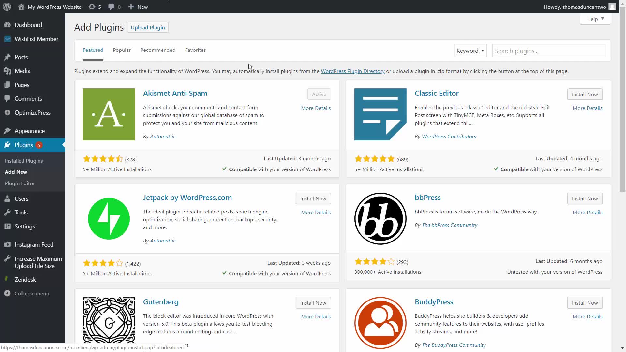Click the Active button for Akismet
626x352 pixels.
(319, 94)
